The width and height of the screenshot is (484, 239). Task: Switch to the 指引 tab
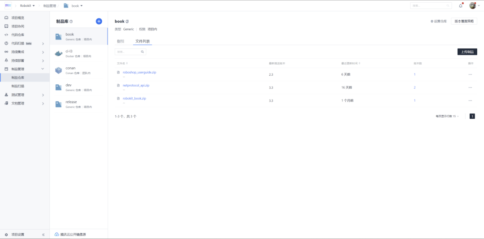pyautogui.click(x=121, y=41)
